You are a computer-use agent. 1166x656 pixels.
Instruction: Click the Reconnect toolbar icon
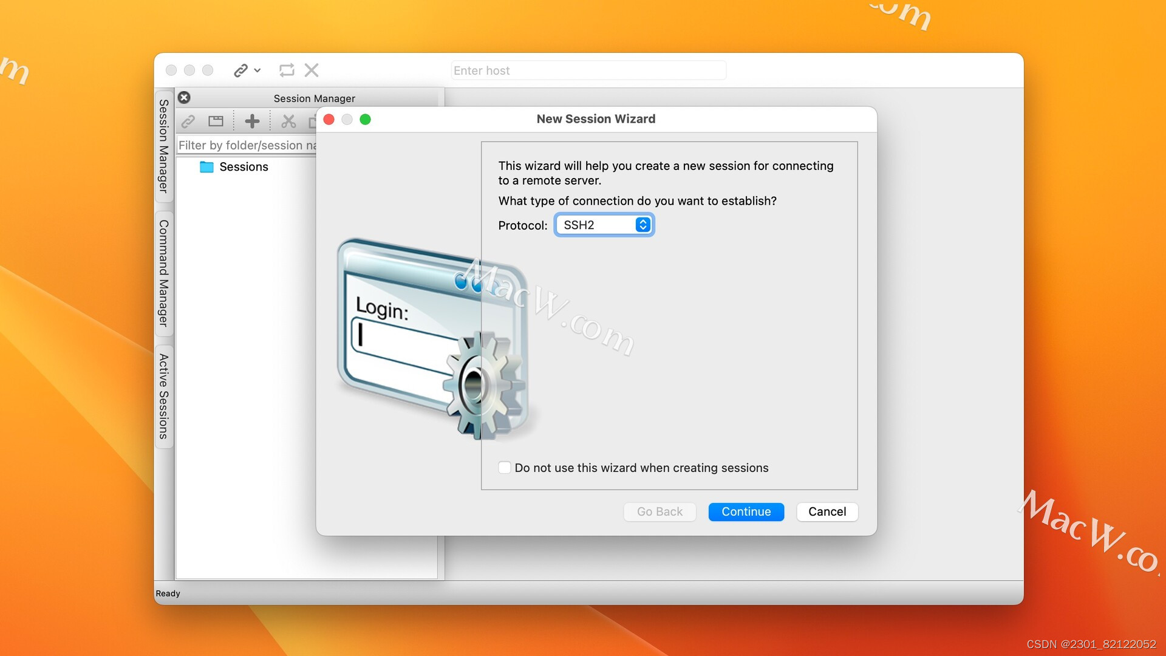tap(286, 70)
